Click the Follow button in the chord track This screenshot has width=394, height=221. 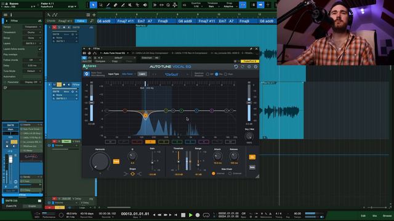click(81, 21)
